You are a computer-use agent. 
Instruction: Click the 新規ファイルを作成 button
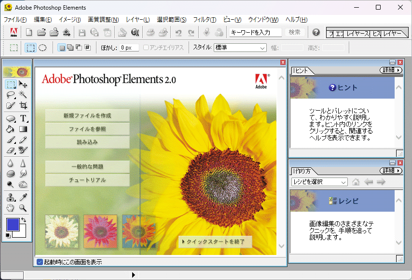click(x=87, y=115)
